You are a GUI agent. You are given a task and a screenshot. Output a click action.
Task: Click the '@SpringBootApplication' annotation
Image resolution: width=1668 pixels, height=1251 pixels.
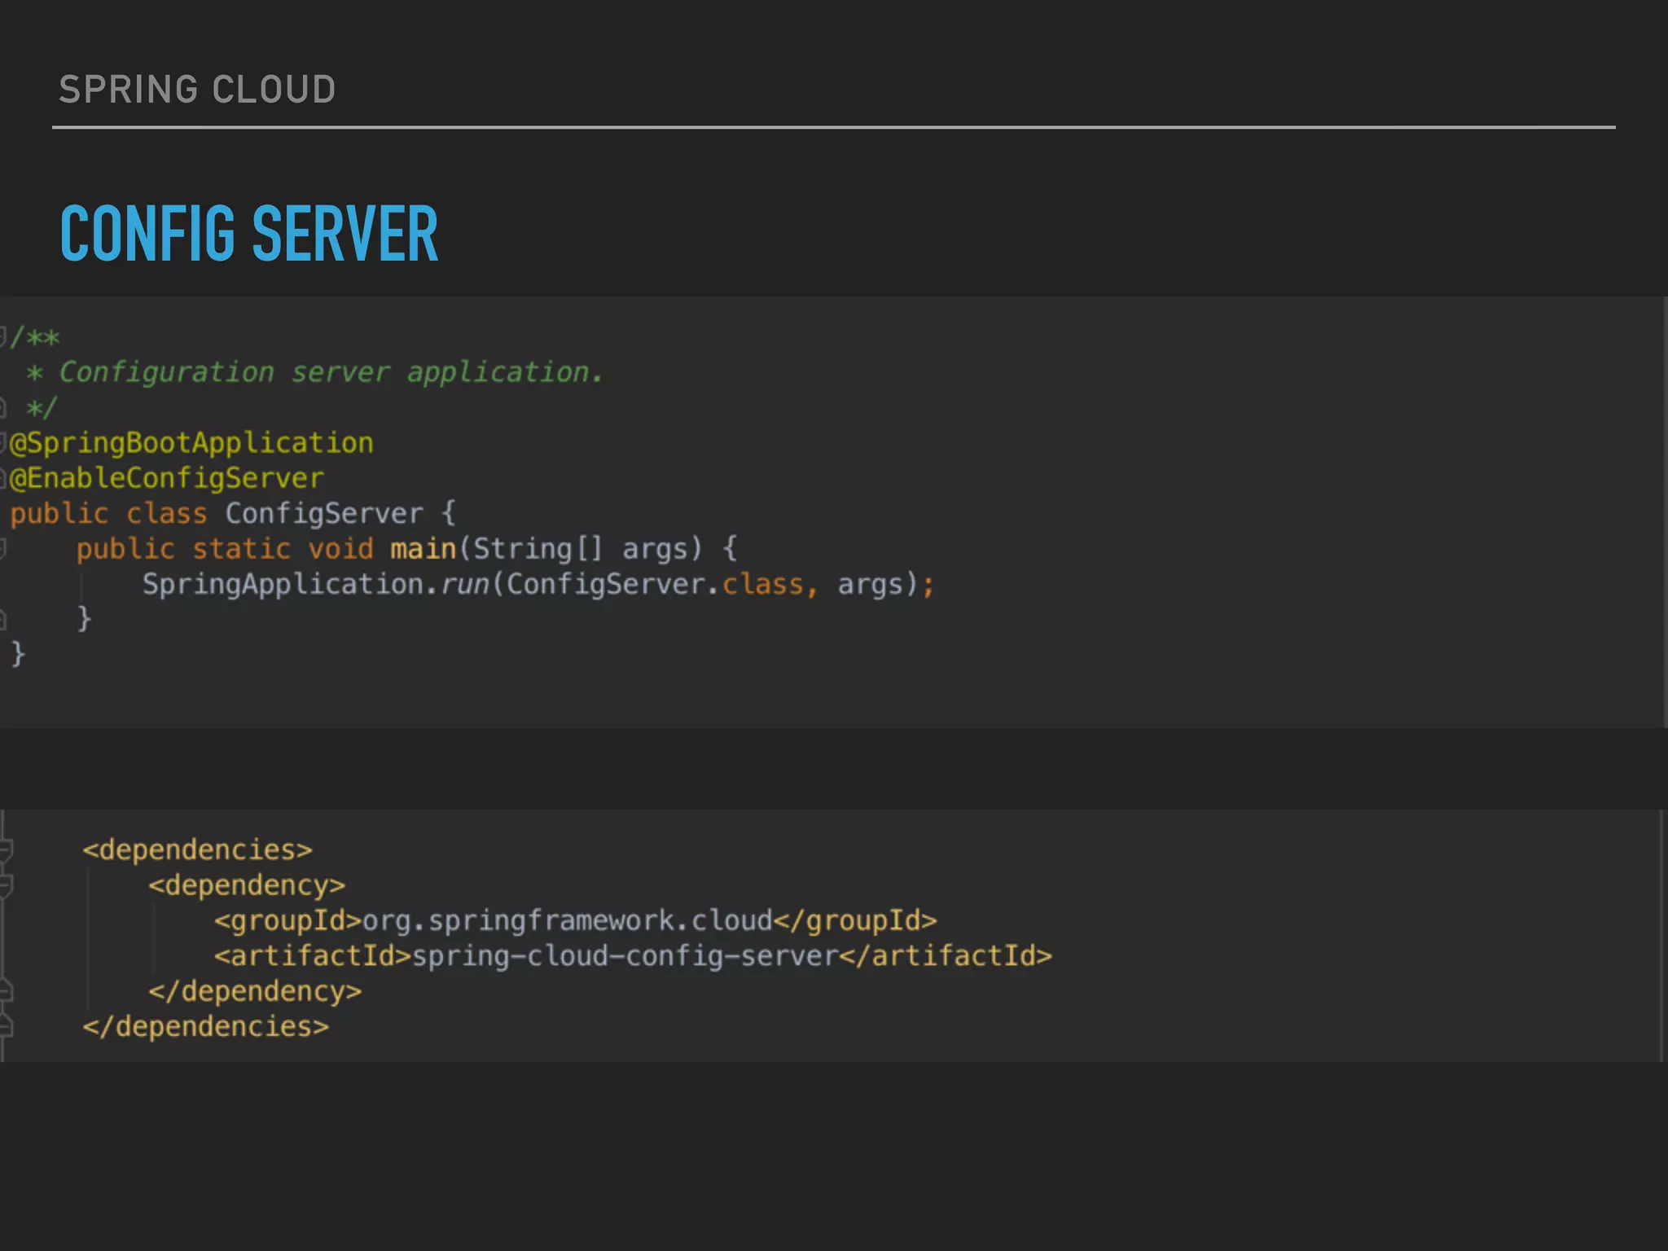pos(191,443)
